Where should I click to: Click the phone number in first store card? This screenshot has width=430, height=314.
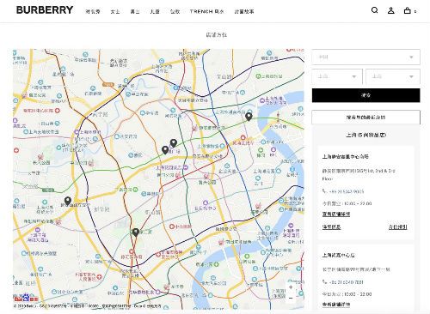[347, 191]
